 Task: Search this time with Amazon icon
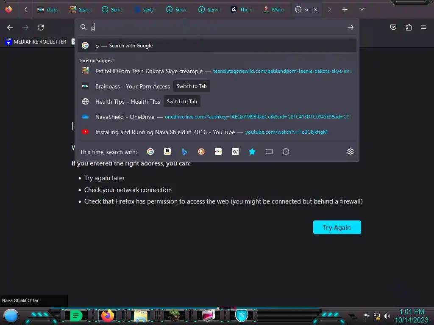167,151
